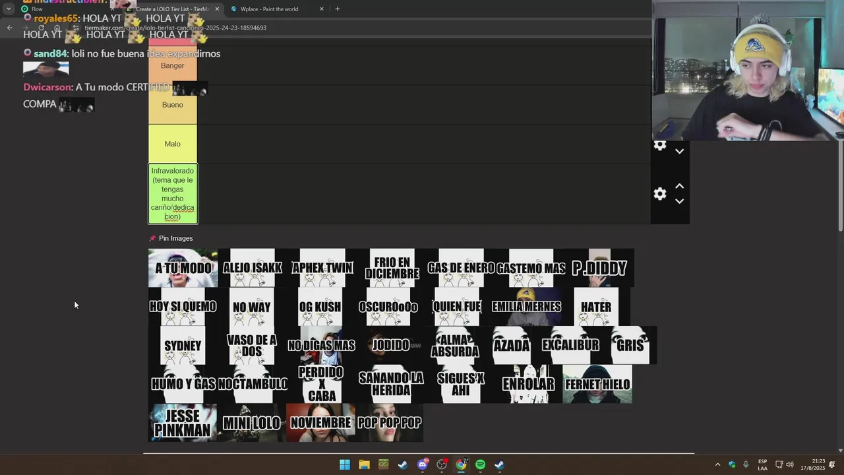Open OBS Studio from taskbar
This screenshot has height=475, width=844.
point(442,464)
